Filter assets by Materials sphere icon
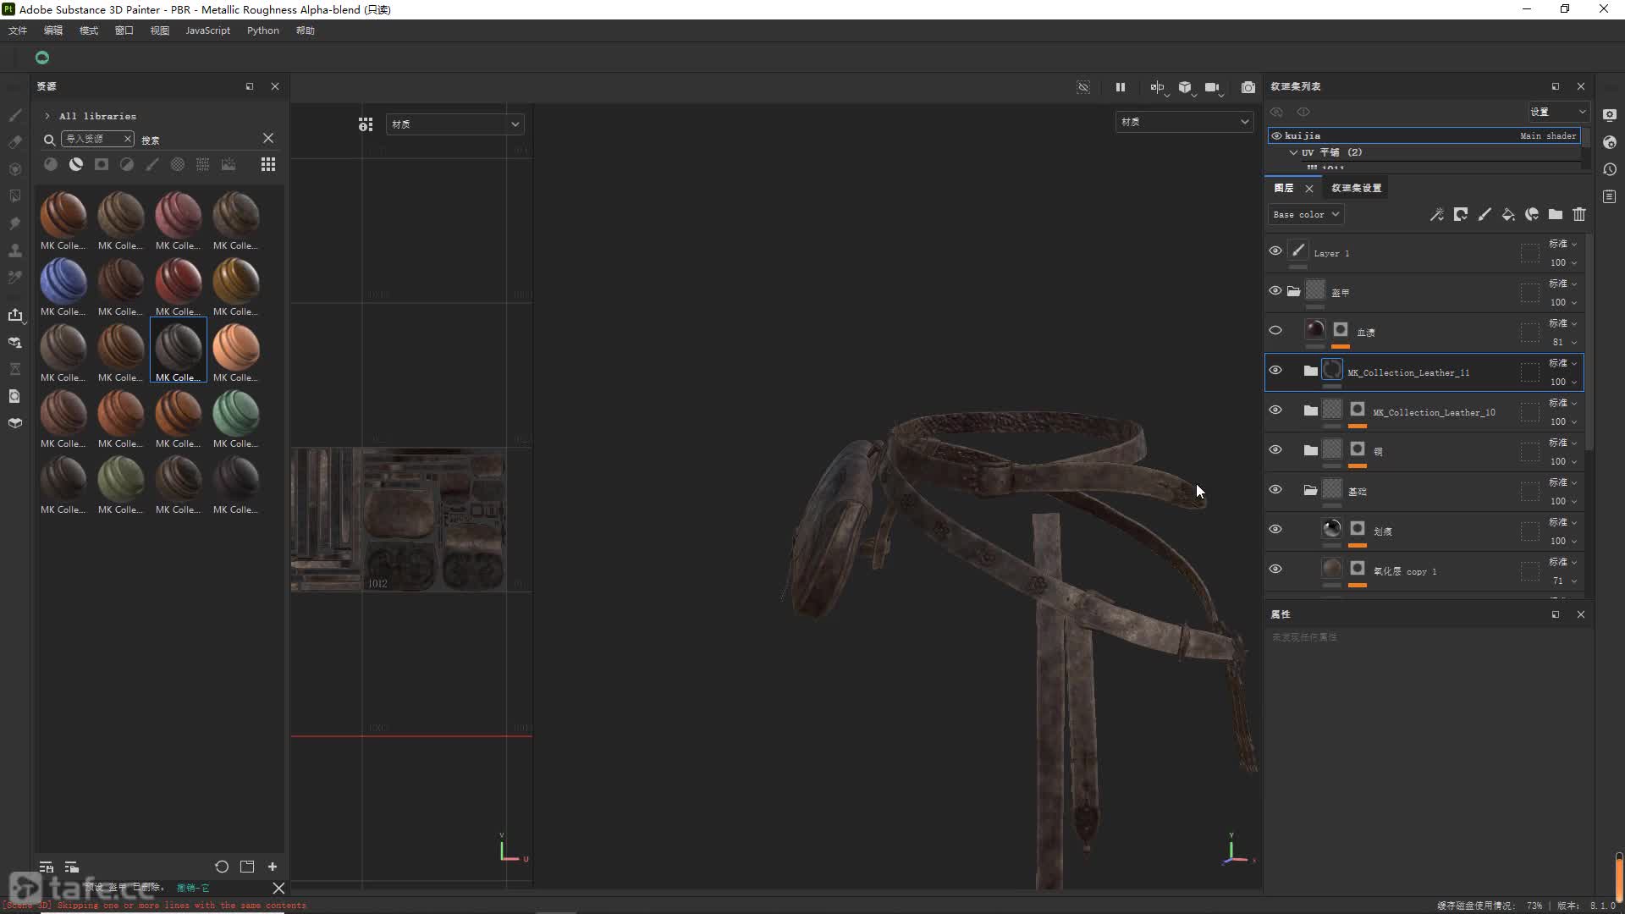 (51, 164)
